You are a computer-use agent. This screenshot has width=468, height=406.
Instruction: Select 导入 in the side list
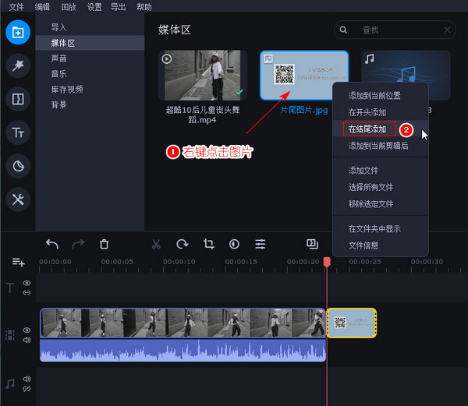(90, 27)
